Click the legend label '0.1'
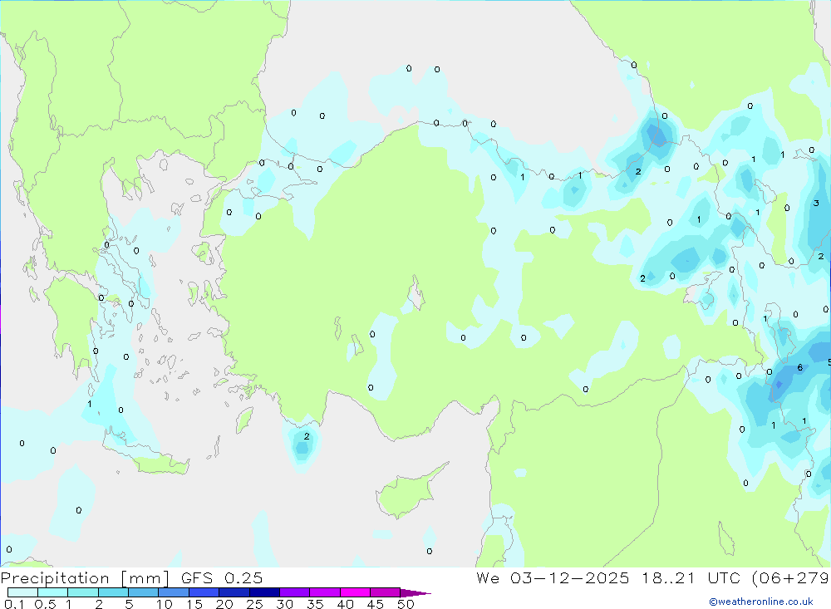Screen dimensions: 831x609 [x=14, y=604]
